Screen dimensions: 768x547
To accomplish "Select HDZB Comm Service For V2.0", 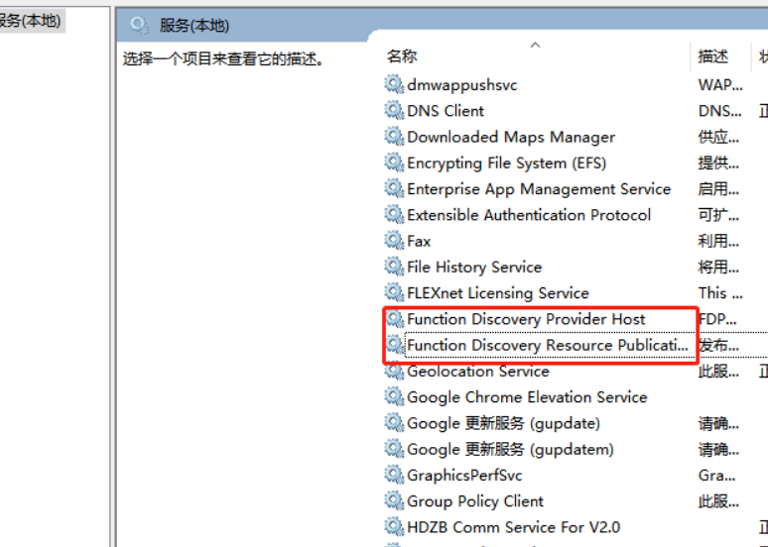I will click(513, 527).
